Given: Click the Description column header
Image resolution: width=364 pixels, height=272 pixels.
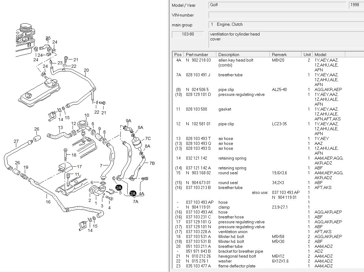Looking at the screenshot, I should pos(243,55).
